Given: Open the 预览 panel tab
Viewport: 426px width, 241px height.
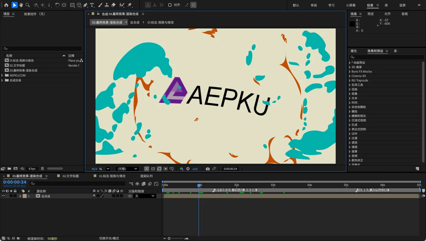Looking at the screenshot, I should pos(370,14).
